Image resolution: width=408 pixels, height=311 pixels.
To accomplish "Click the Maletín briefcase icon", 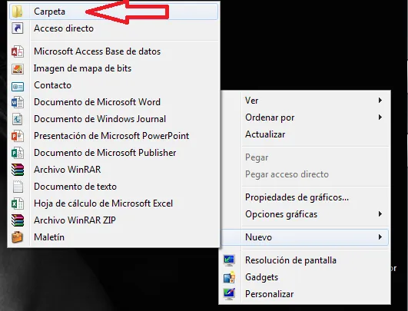I will coord(18,237).
